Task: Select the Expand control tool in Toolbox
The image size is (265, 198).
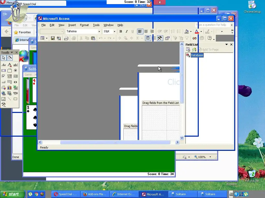Action: click(10, 82)
